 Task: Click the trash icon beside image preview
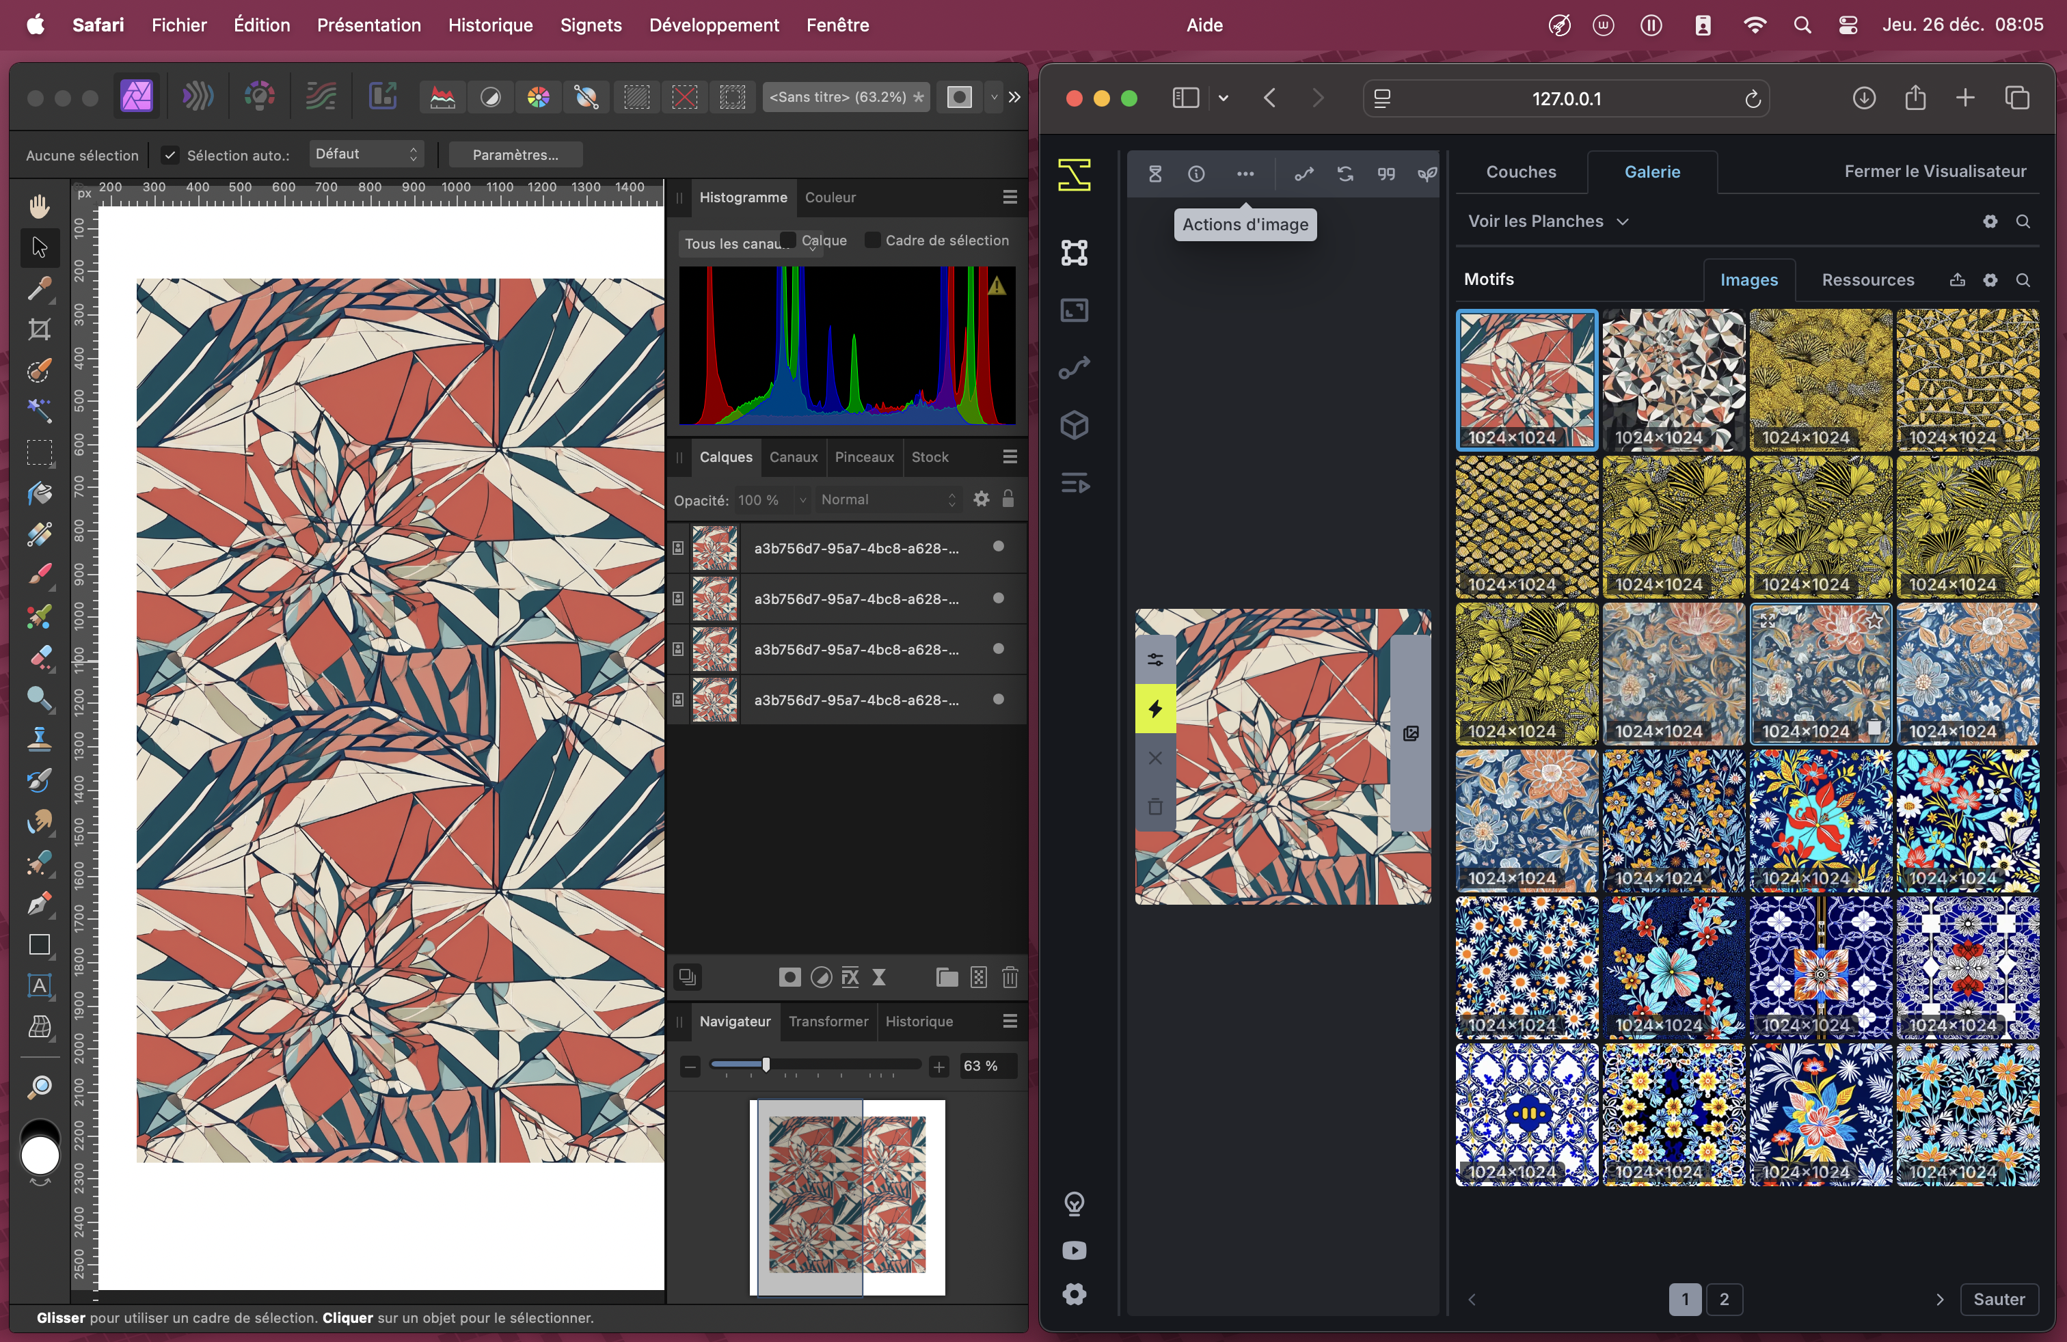1155,806
